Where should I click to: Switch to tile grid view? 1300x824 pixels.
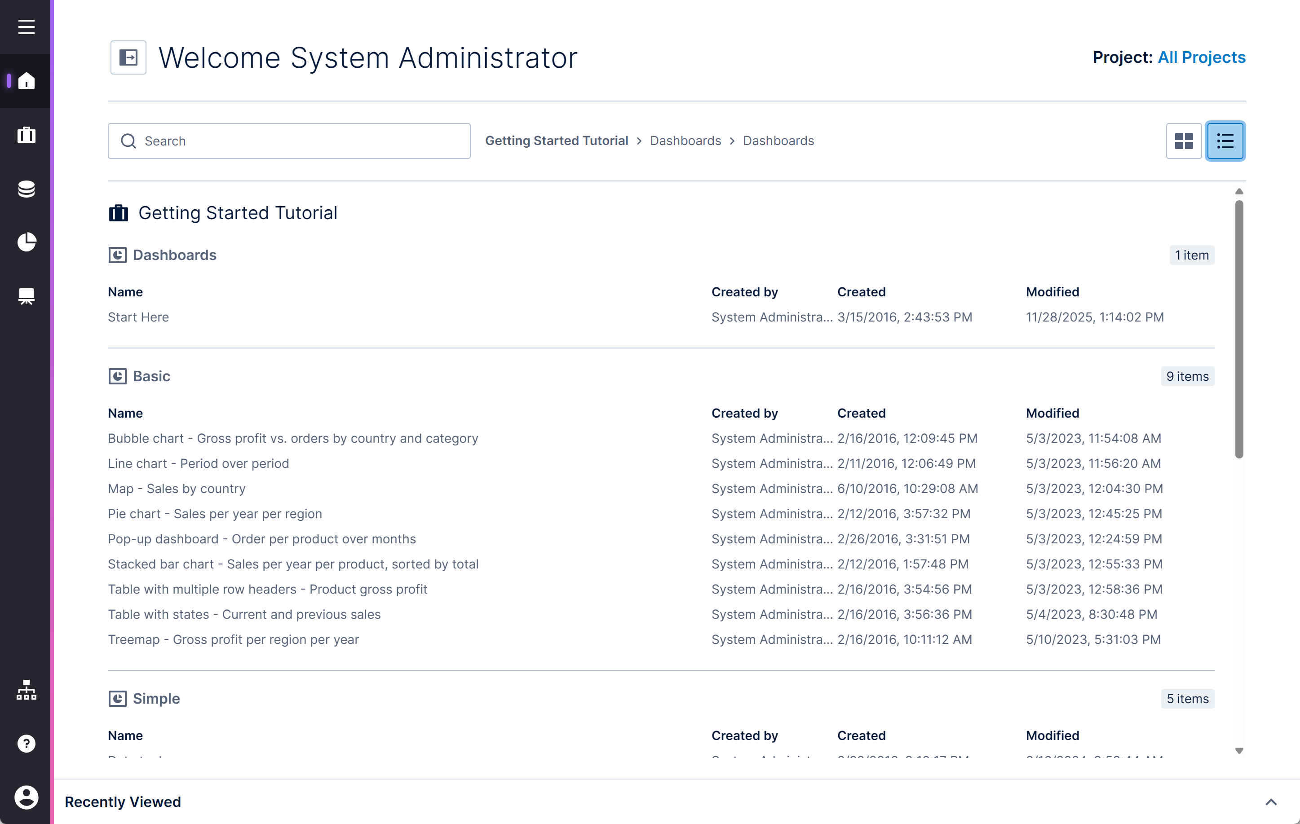(x=1183, y=141)
